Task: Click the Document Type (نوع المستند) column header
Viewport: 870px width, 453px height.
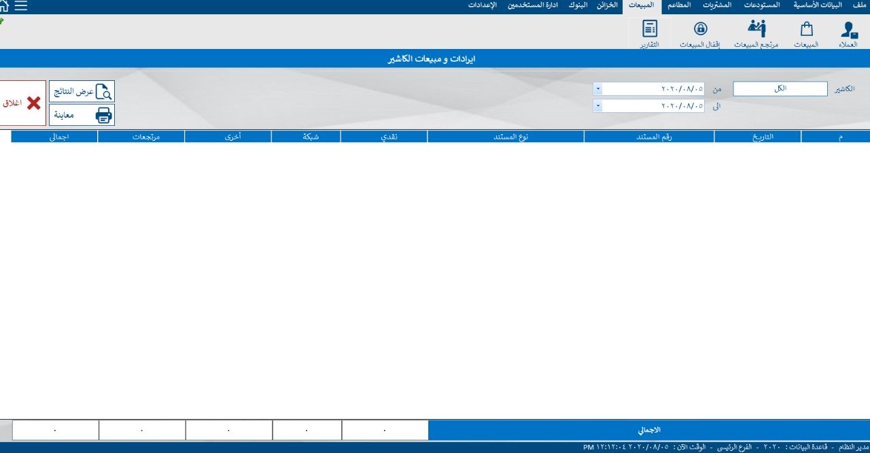Action: pyautogui.click(x=505, y=137)
